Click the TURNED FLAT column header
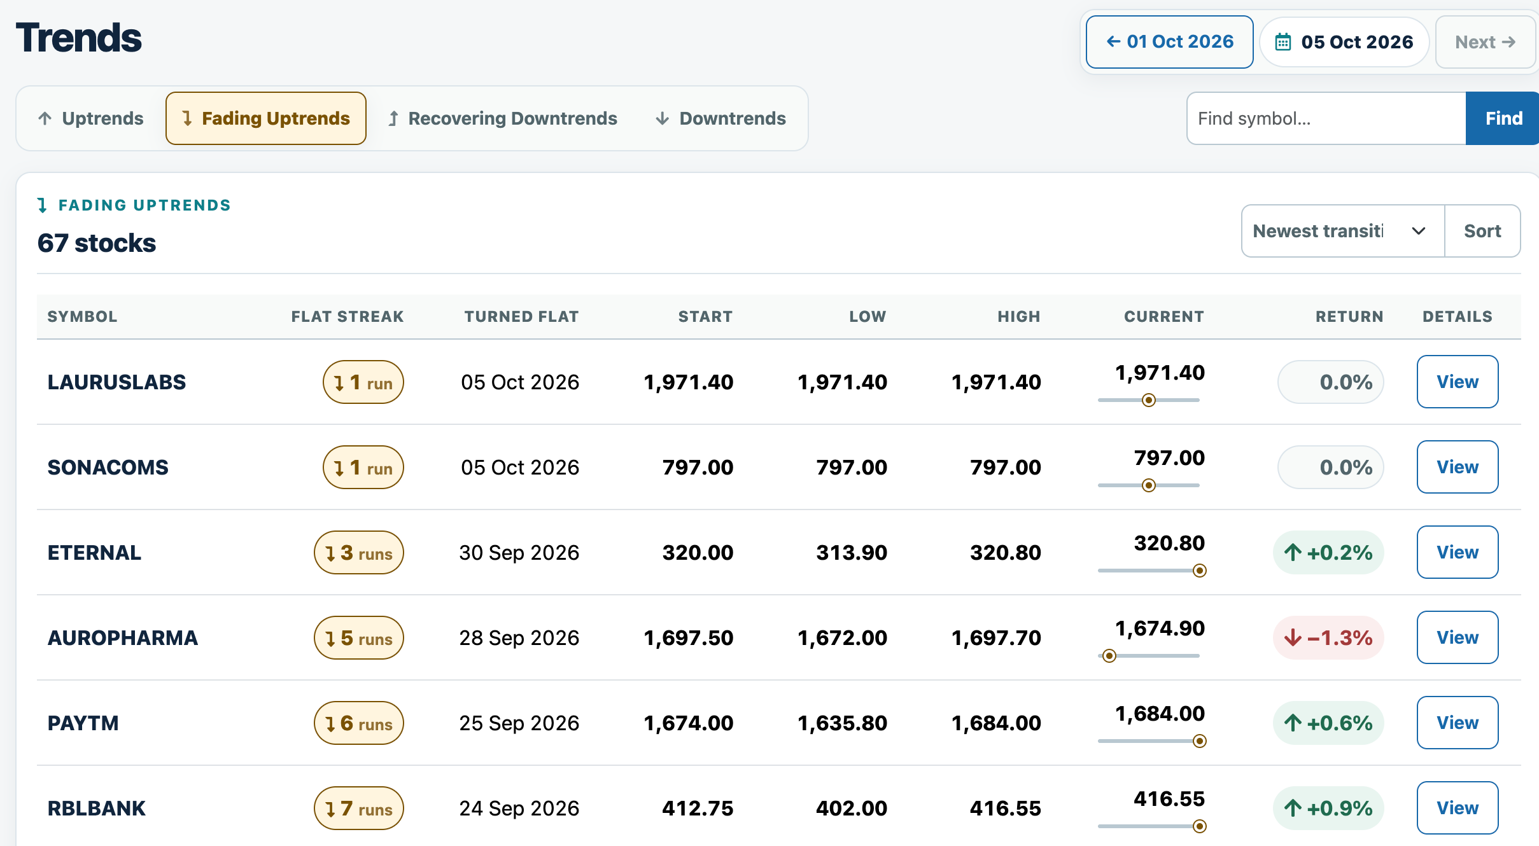Viewport: 1539px width, 846px height. 522,317
